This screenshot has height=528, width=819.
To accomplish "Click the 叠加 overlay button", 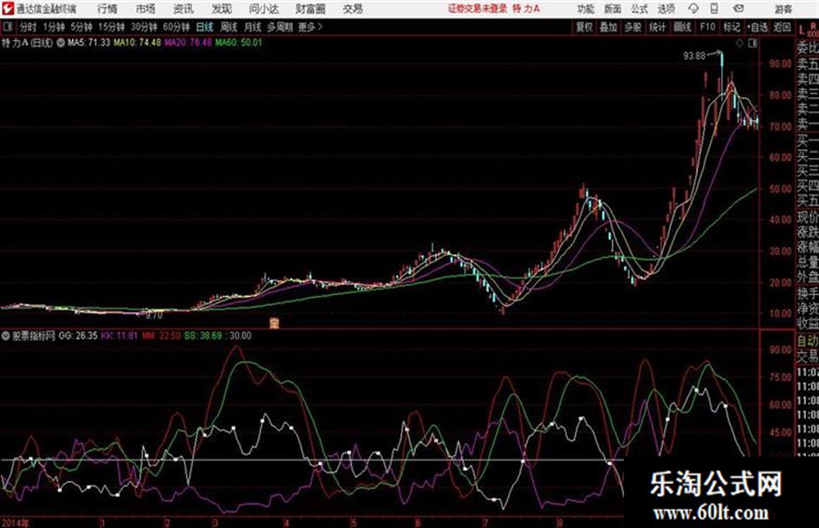I will pyautogui.click(x=608, y=27).
